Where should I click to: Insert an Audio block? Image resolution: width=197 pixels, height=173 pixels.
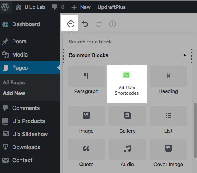(127, 153)
